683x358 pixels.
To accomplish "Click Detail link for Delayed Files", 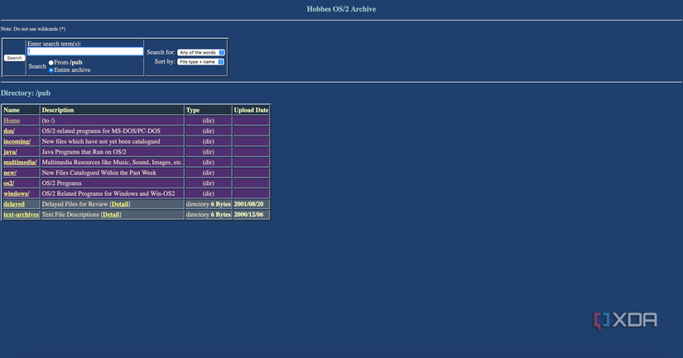I will coord(120,204).
